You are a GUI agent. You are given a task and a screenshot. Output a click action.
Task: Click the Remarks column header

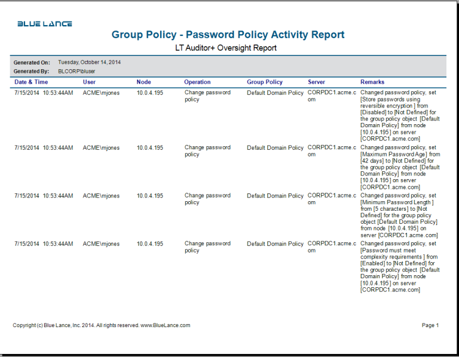tap(372, 82)
